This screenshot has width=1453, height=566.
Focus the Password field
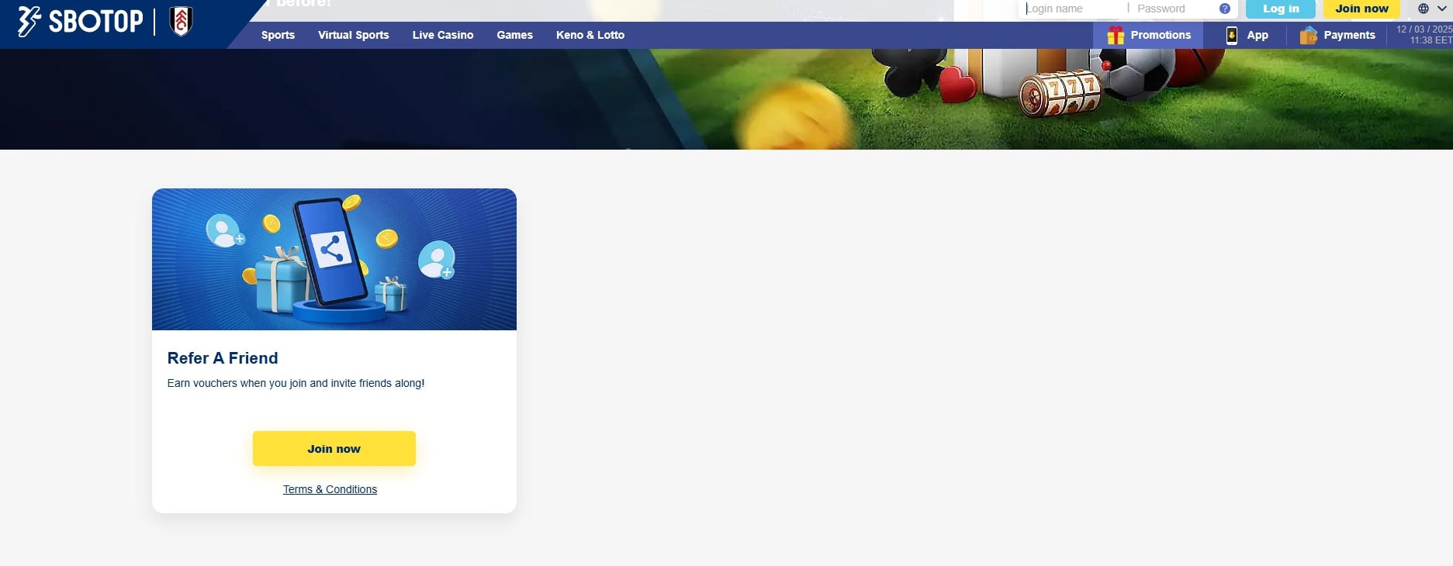click(x=1175, y=9)
